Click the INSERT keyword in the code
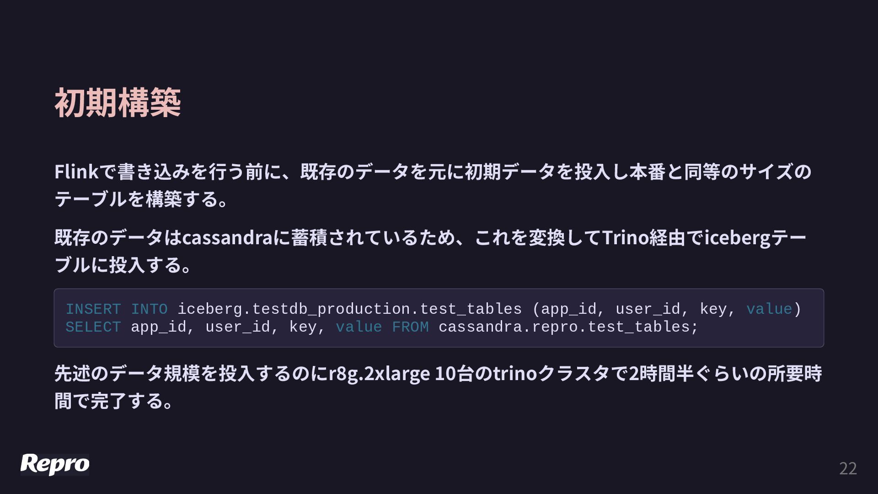Viewport: 878px width, 494px height. [93, 309]
